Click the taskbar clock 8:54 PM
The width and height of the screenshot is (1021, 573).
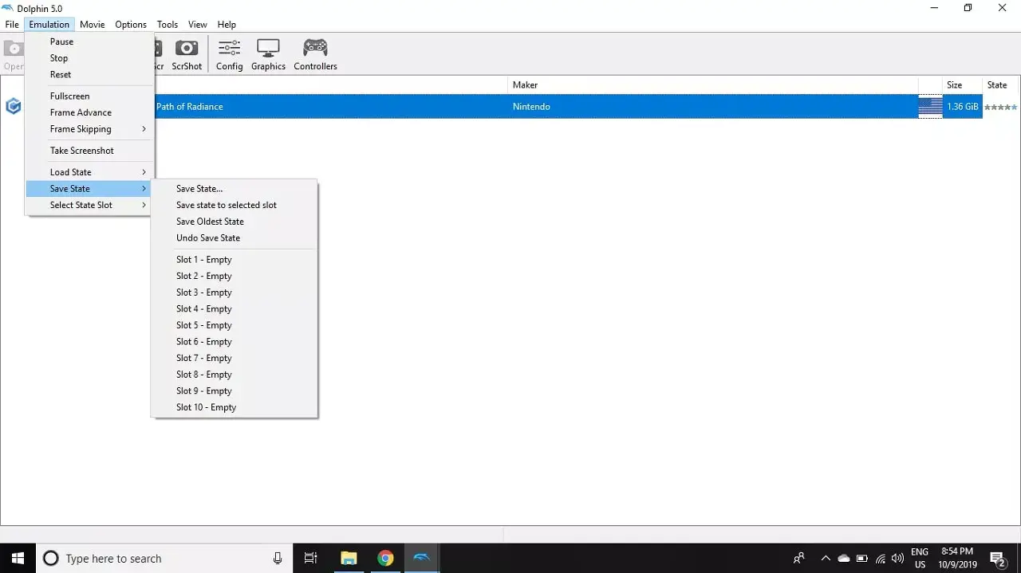(x=956, y=558)
